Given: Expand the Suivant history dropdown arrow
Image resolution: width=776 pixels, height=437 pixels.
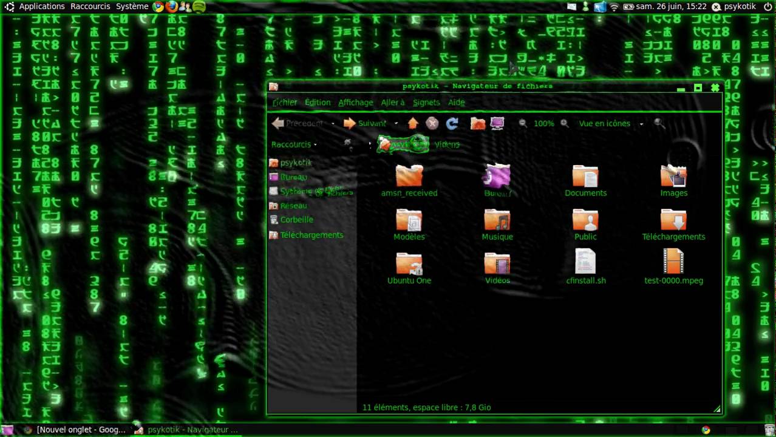Looking at the screenshot, I should point(396,124).
